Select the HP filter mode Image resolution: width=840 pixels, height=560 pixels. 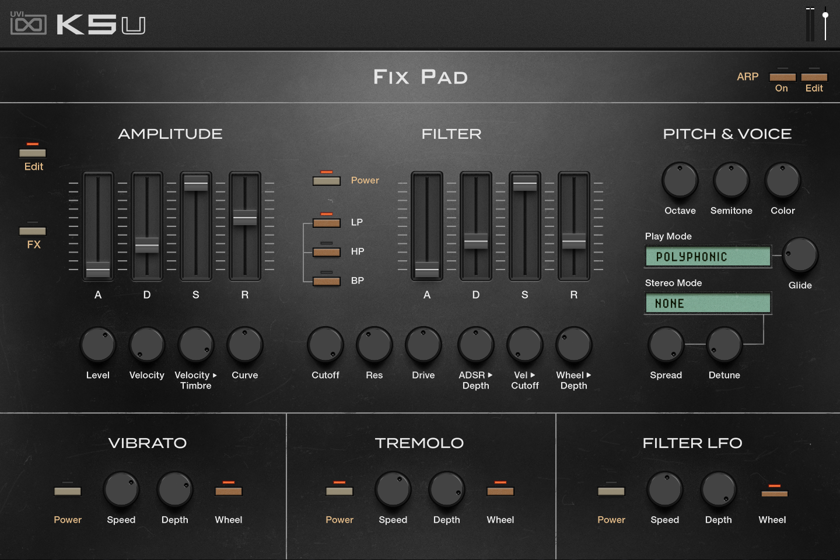point(326,251)
